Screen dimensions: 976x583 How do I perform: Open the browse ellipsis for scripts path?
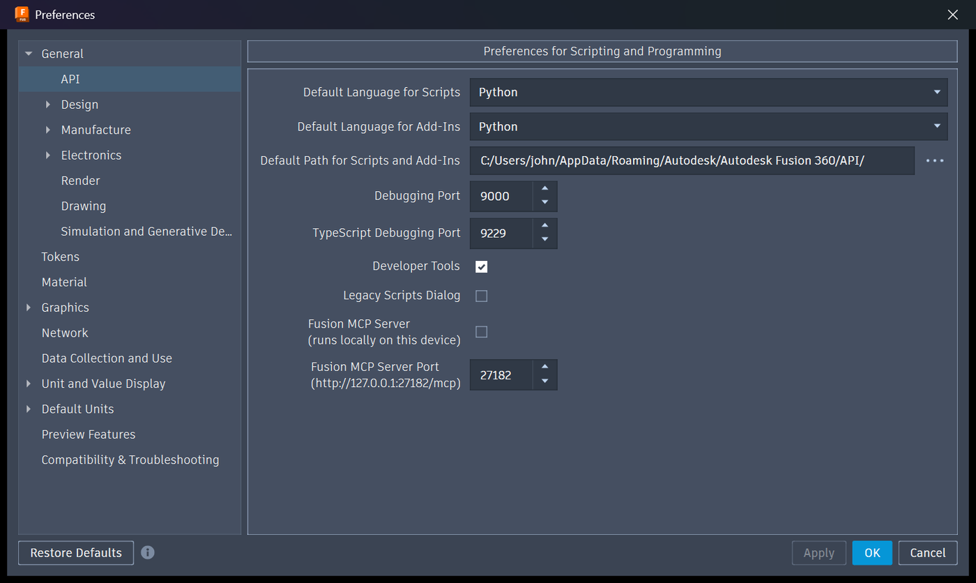[935, 160]
